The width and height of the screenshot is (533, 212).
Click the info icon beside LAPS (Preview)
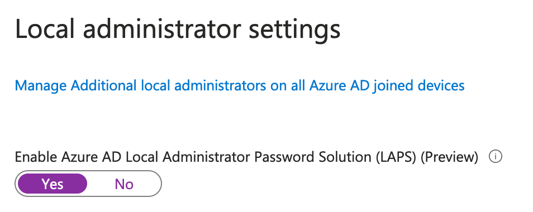(495, 157)
